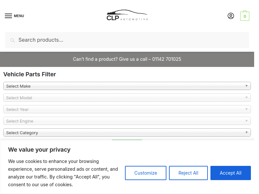Screen dimensions: 259x194
Task: Click the Select Model dropdown arrow
Action: coord(246,98)
